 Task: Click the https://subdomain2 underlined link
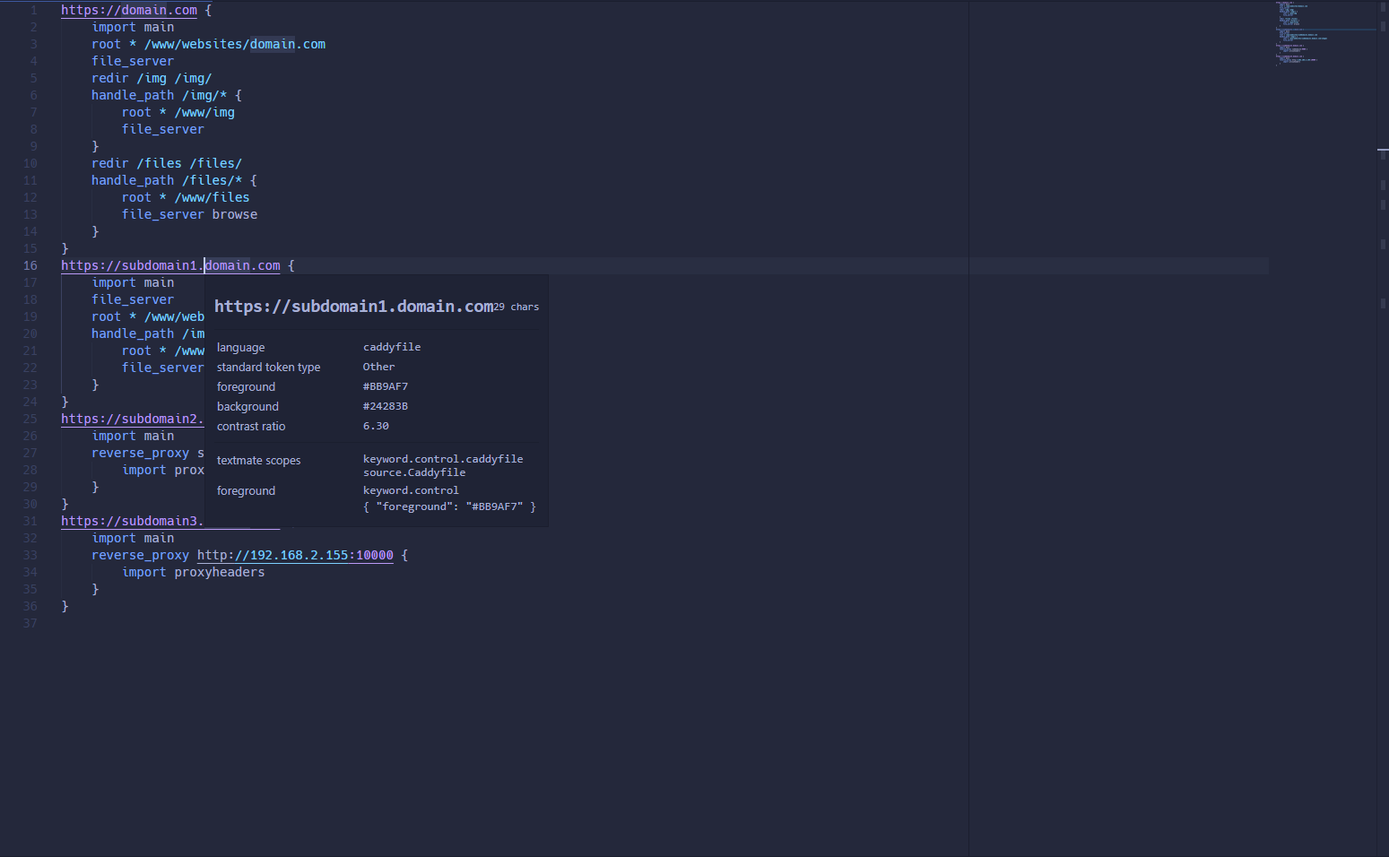pos(132,418)
